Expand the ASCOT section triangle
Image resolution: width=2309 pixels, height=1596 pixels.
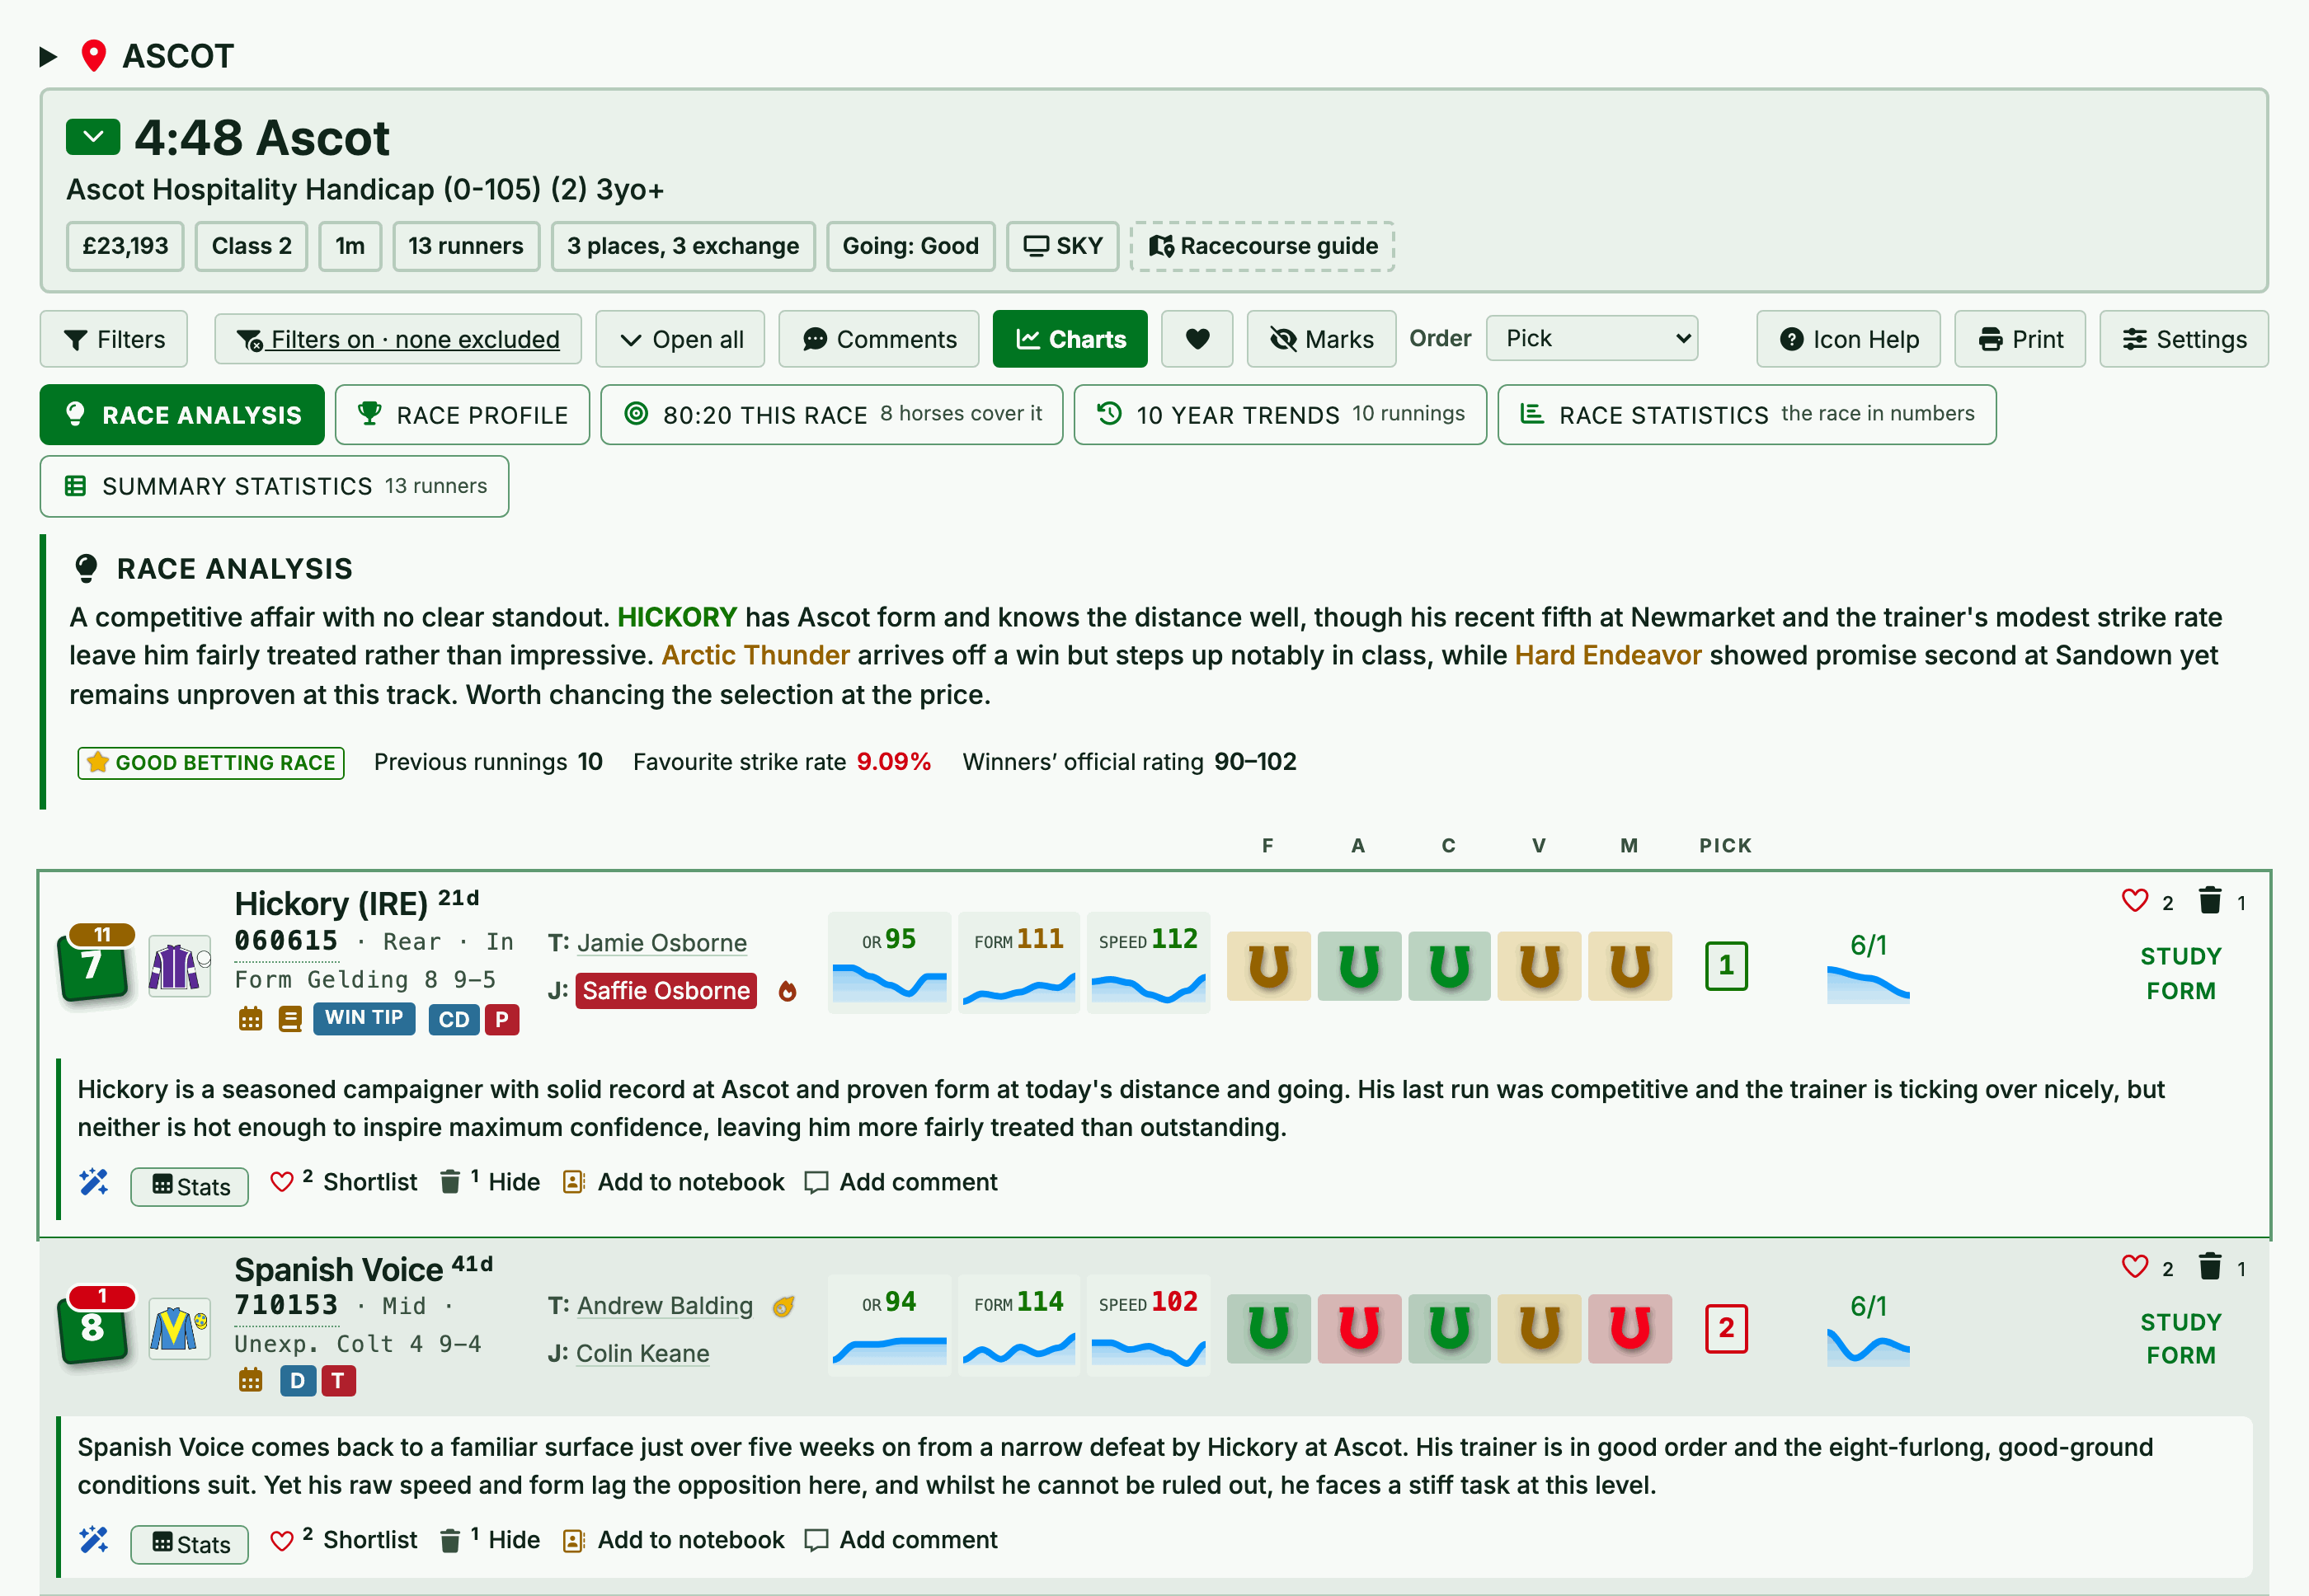[x=47, y=56]
